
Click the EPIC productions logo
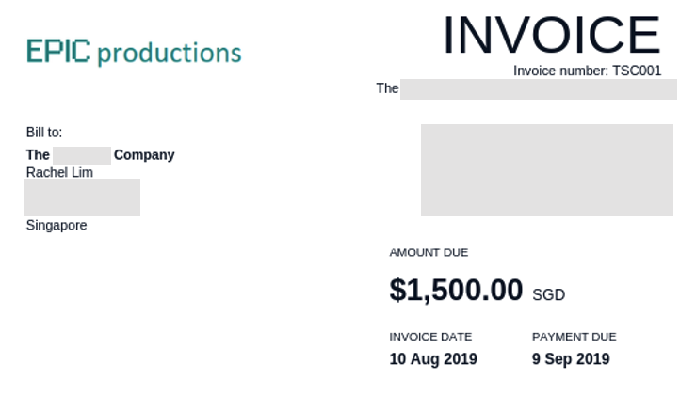click(x=134, y=52)
